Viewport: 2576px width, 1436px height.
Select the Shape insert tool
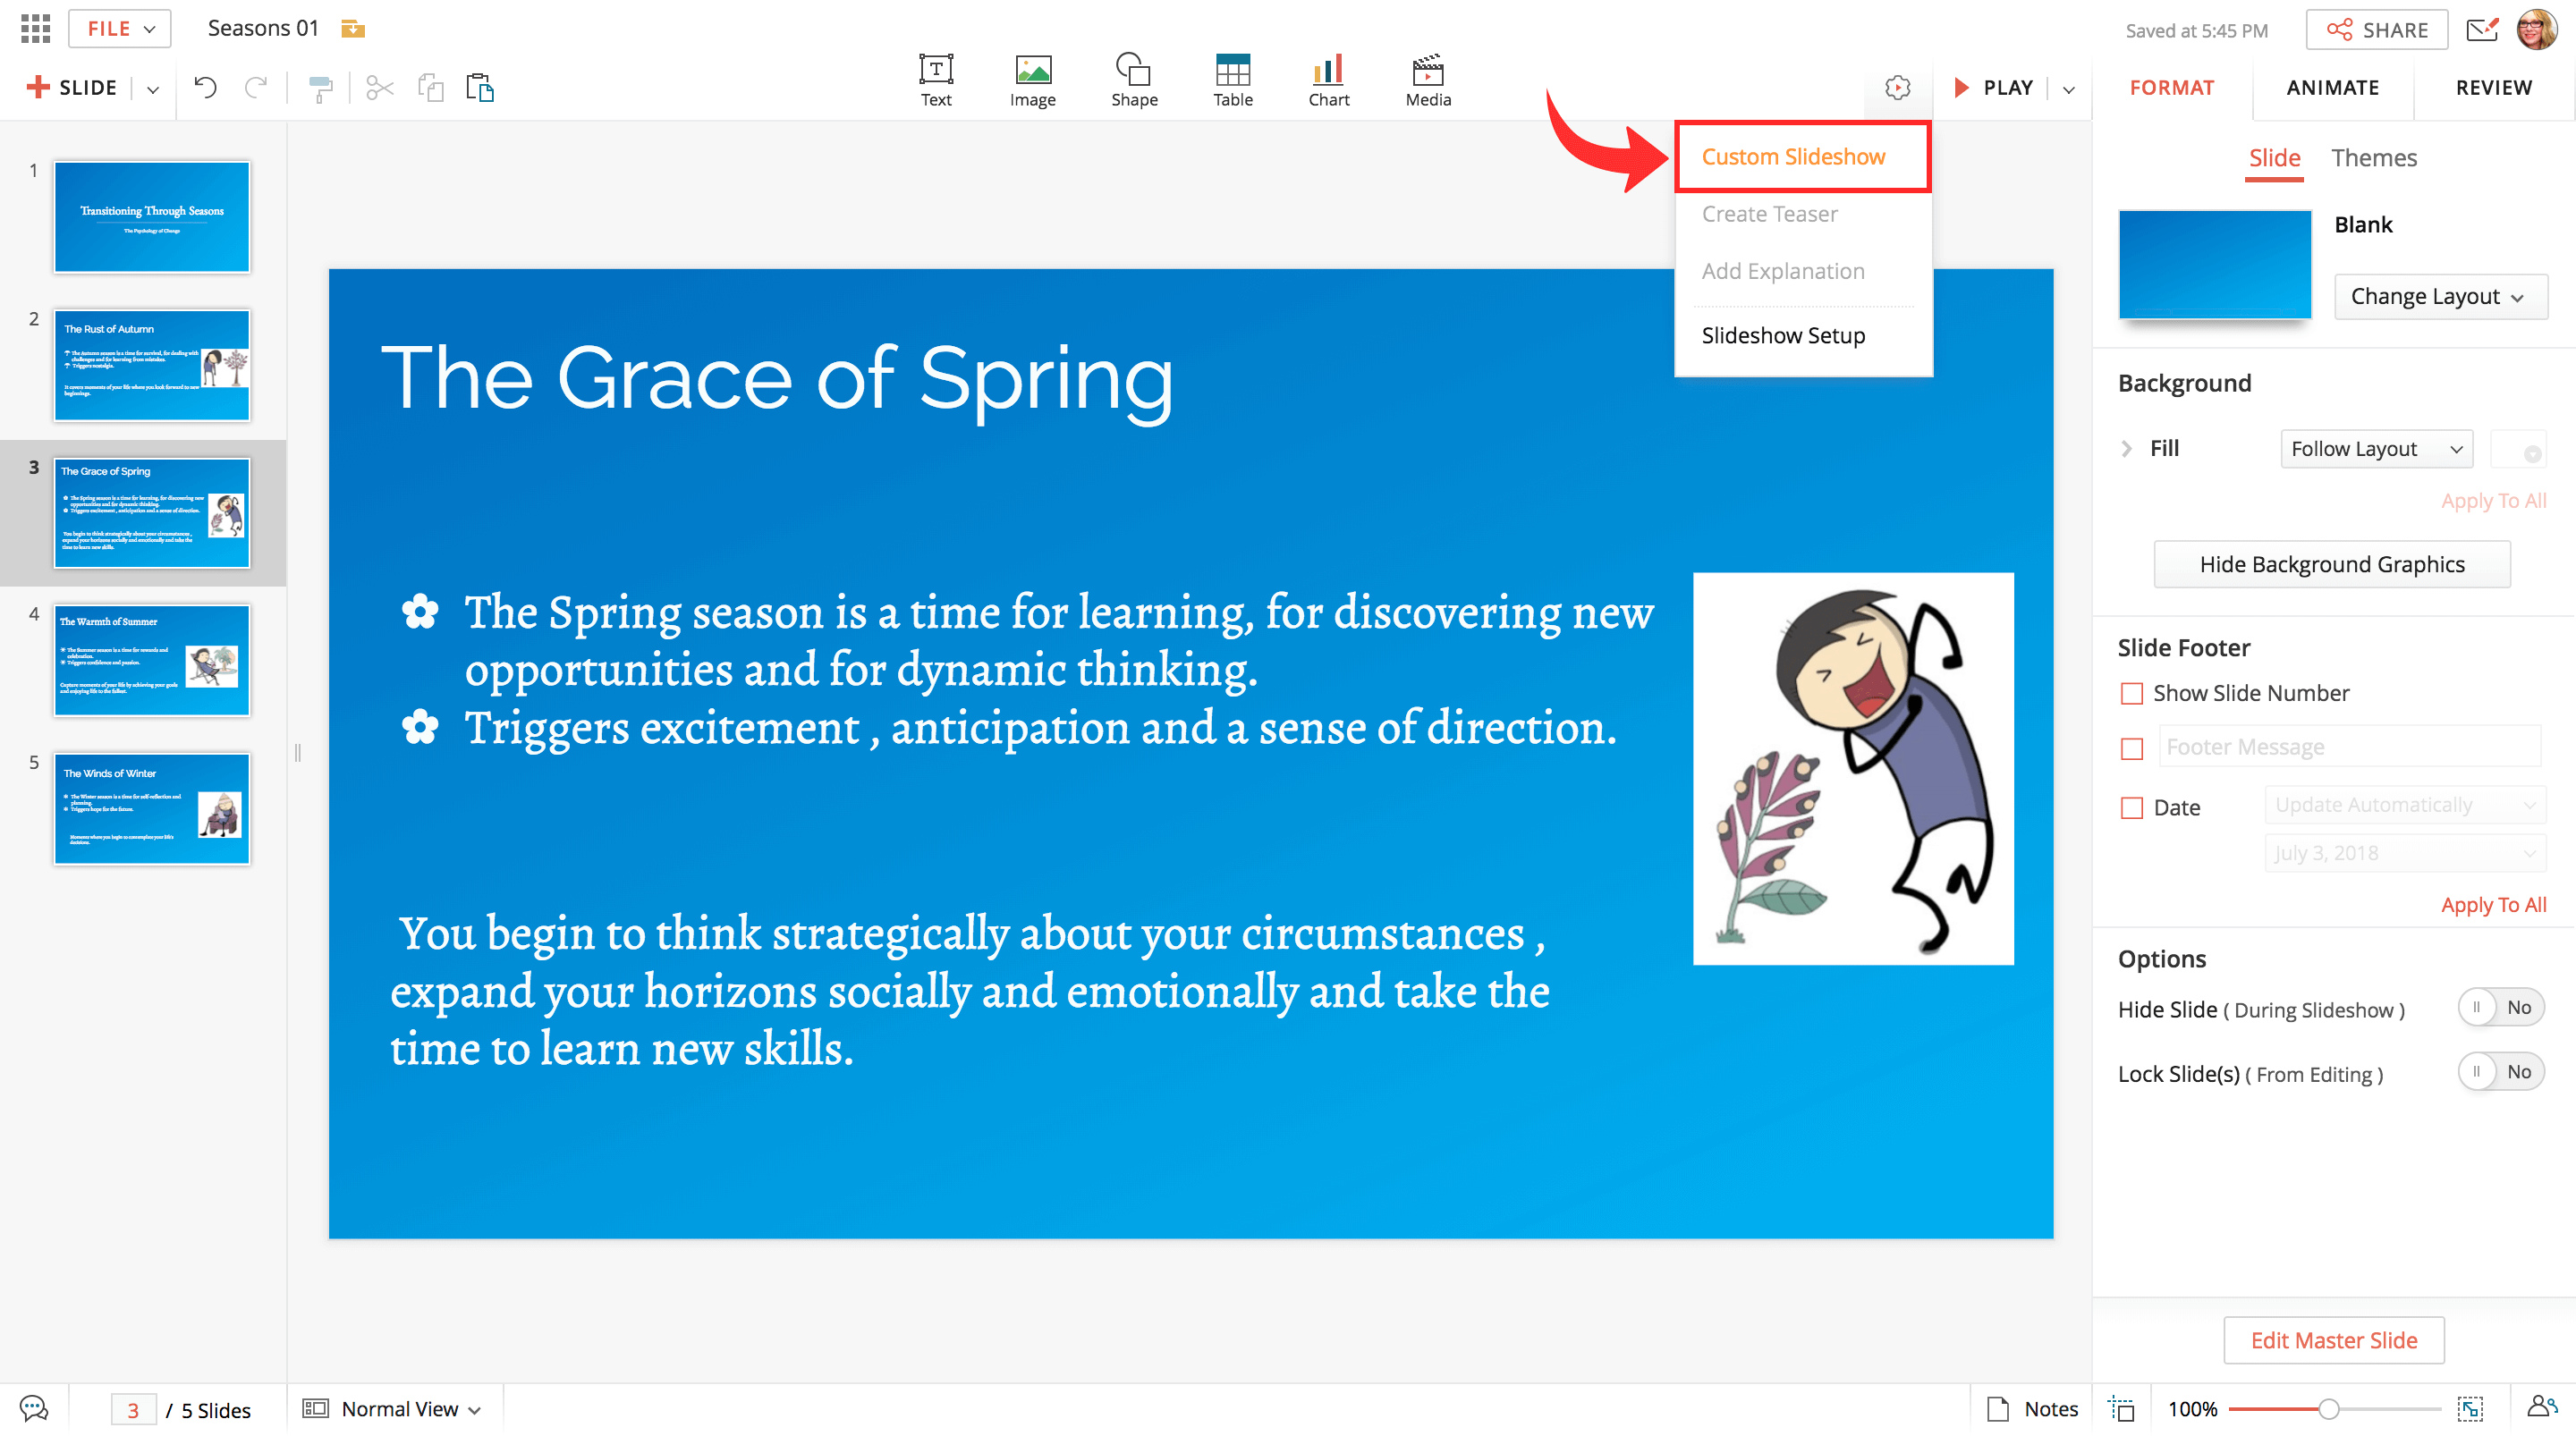click(x=1133, y=80)
